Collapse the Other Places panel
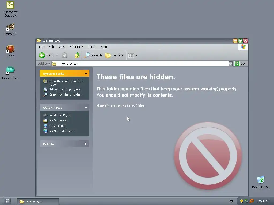The width and height of the screenshot is (274, 205). [x=86, y=107]
